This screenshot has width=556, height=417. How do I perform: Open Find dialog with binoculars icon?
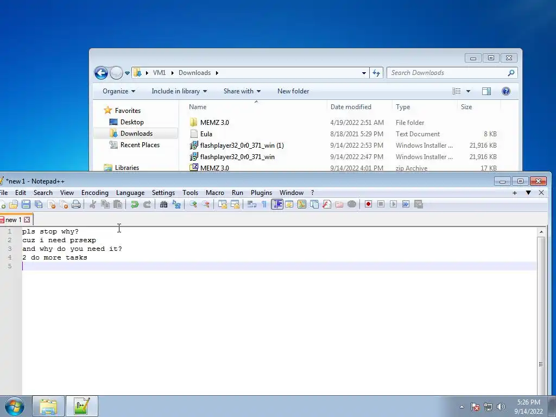(x=164, y=204)
